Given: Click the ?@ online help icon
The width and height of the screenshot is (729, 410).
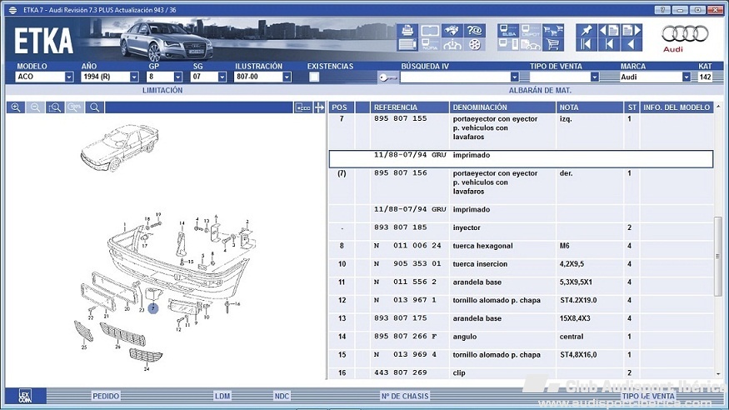Looking at the screenshot, I should [x=474, y=30].
